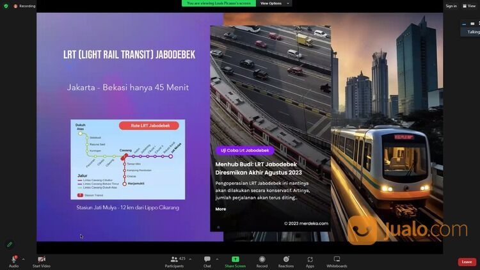Click the green annotation pencil icon
The image size is (480, 270).
tap(10, 244)
